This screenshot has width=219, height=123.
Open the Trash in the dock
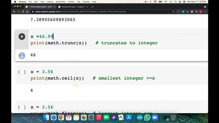tap(173, 118)
